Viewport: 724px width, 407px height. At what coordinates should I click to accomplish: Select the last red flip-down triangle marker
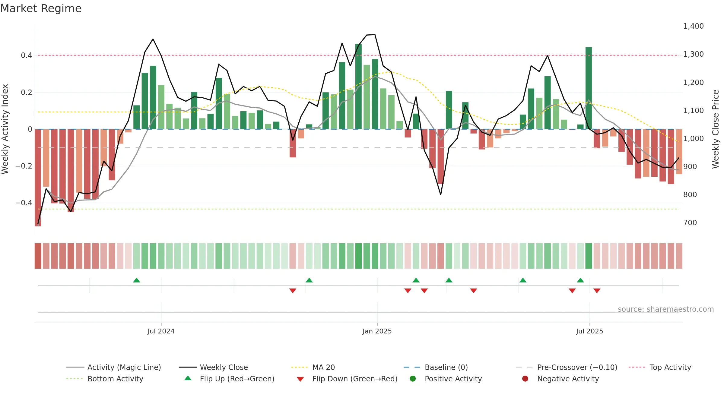click(597, 291)
